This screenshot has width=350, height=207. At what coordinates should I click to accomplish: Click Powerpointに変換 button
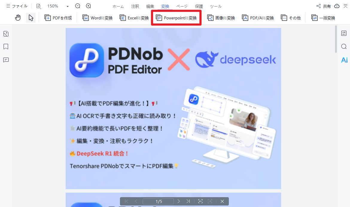click(176, 18)
